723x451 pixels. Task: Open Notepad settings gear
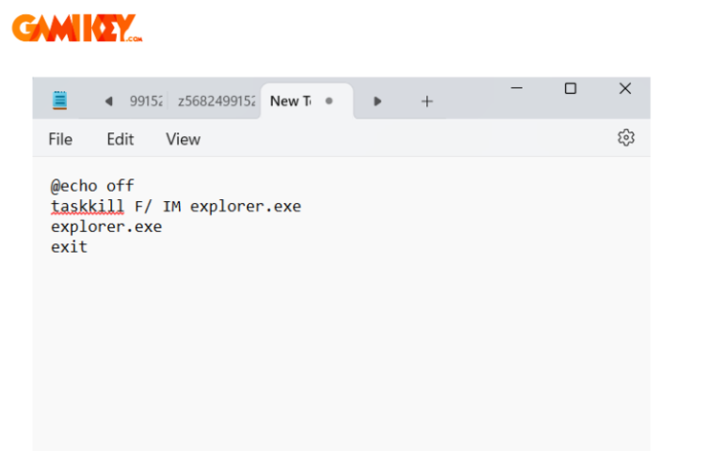[x=625, y=138]
